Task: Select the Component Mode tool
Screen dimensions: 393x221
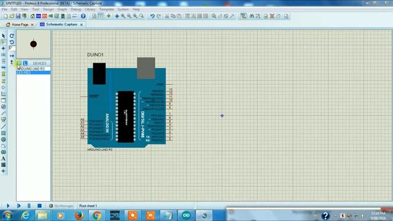Action: coord(3,42)
